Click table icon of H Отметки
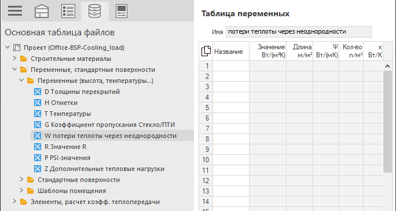The height and width of the screenshot is (211, 396). pos(38,103)
